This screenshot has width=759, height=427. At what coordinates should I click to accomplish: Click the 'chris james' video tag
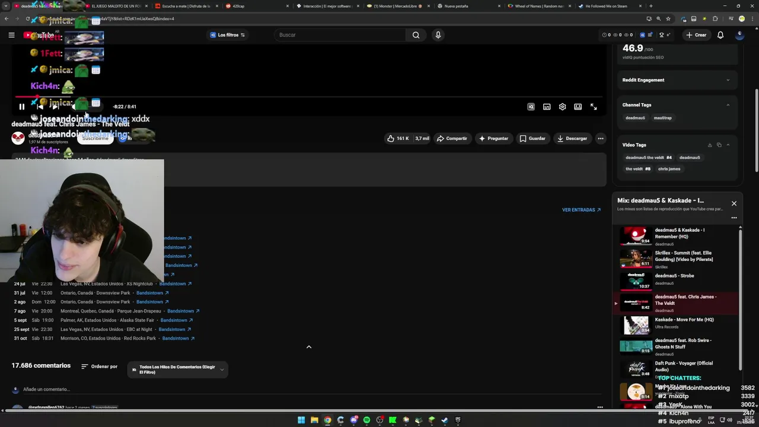pos(669,169)
